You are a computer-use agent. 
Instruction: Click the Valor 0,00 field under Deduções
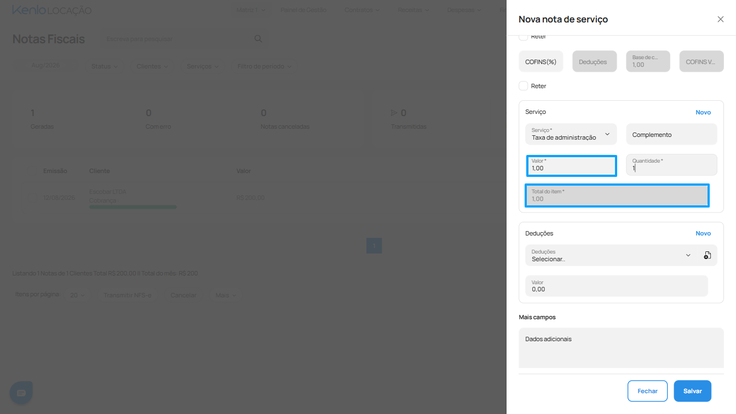pos(617,286)
